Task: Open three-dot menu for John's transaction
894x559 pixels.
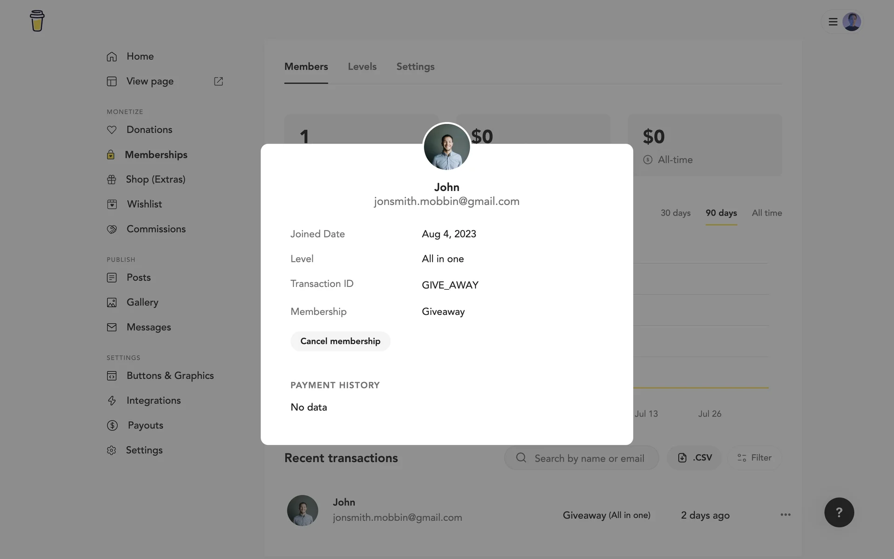Action: (785, 515)
